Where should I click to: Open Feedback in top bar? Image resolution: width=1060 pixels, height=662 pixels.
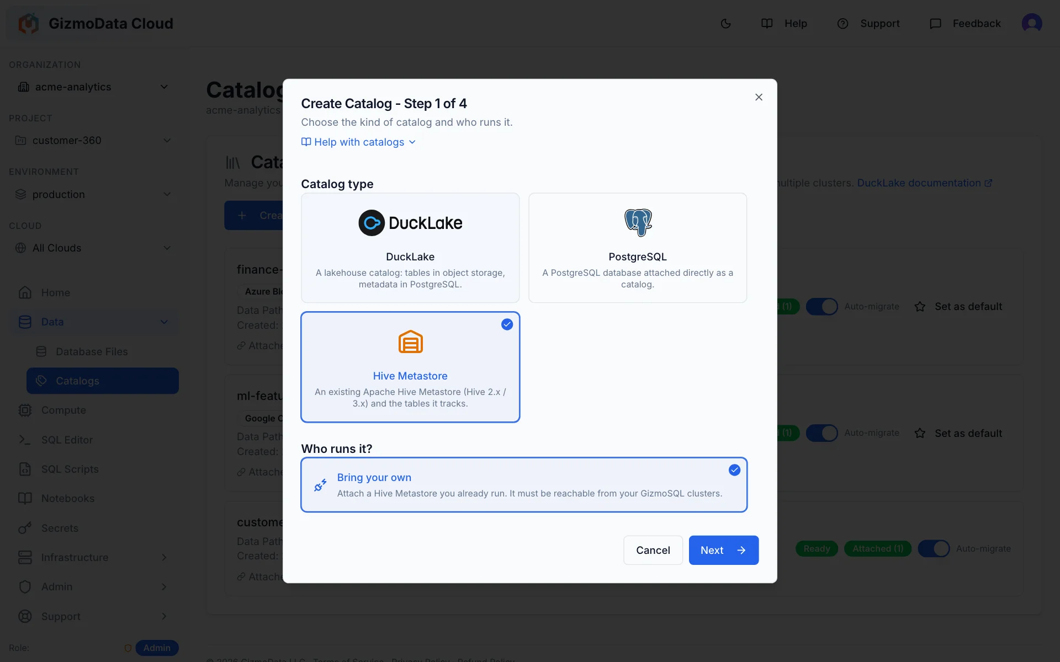[x=965, y=24]
